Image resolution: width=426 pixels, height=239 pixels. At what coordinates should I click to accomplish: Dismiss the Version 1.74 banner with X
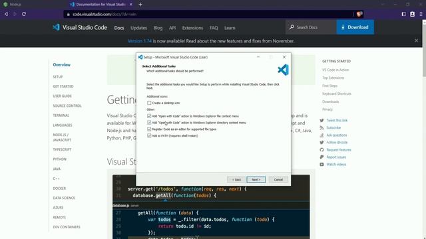416,40
